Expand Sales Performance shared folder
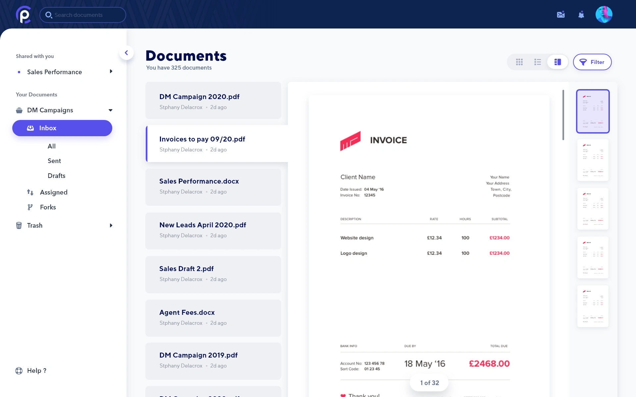This screenshot has height=397, width=636. [x=111, y=72]
